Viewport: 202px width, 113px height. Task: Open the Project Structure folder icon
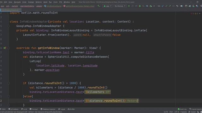[181, 6]
